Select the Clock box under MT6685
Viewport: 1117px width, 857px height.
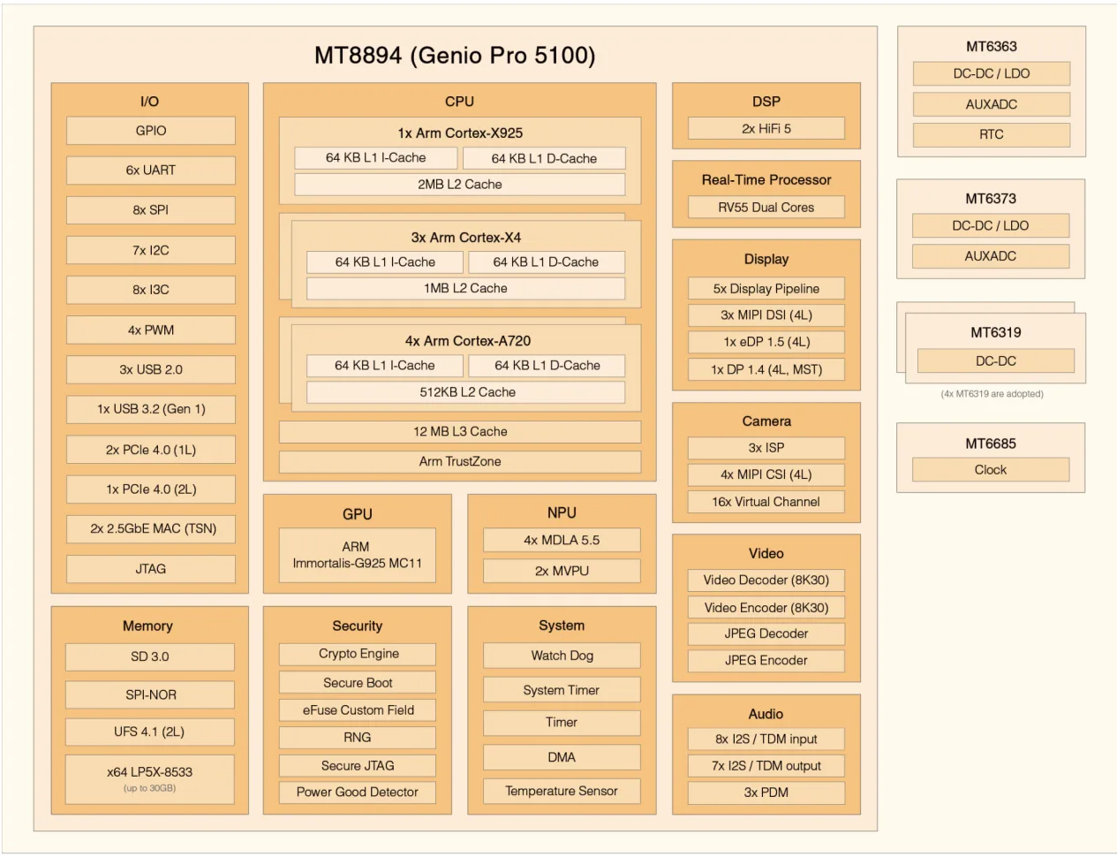(991, 469)
